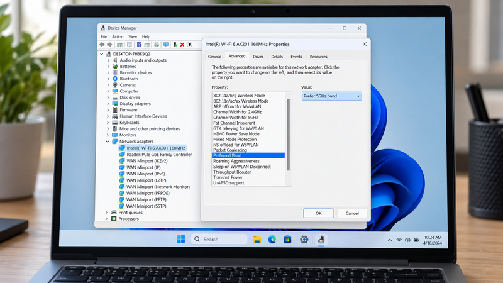Switch to the General tab
This screenshot has height=283, width=503.
click(214, 57)
